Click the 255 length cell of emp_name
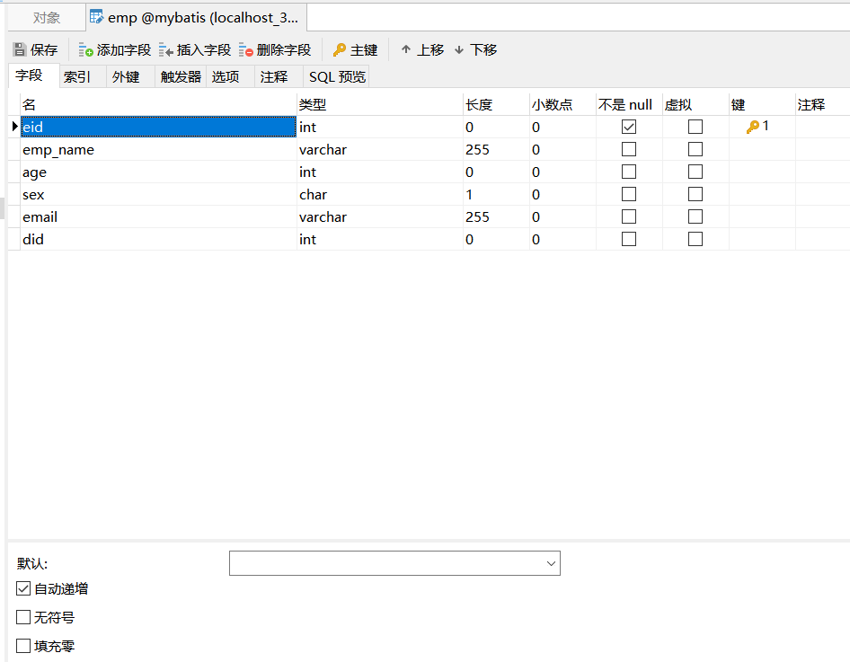 496,149
